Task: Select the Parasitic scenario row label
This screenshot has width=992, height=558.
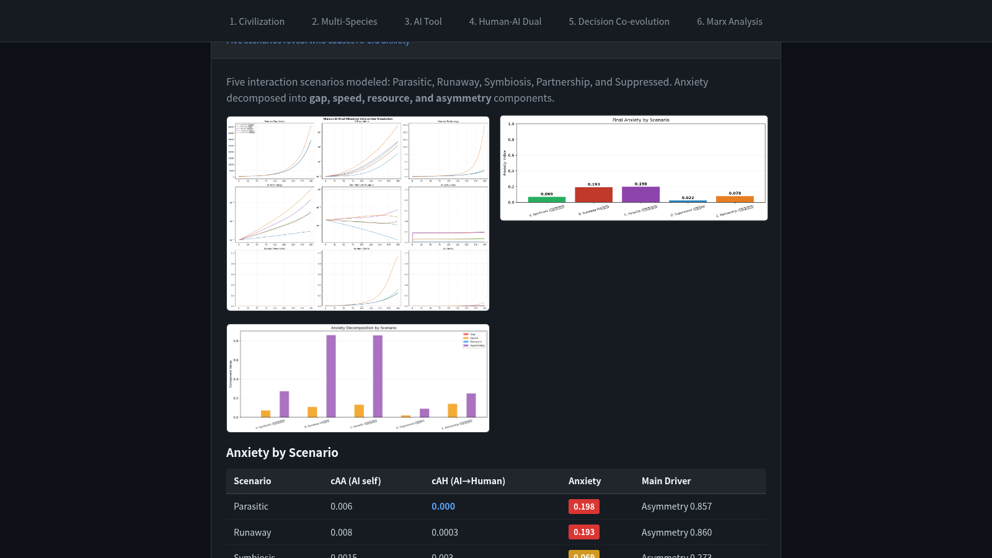Action: click(x=251, y=507)
